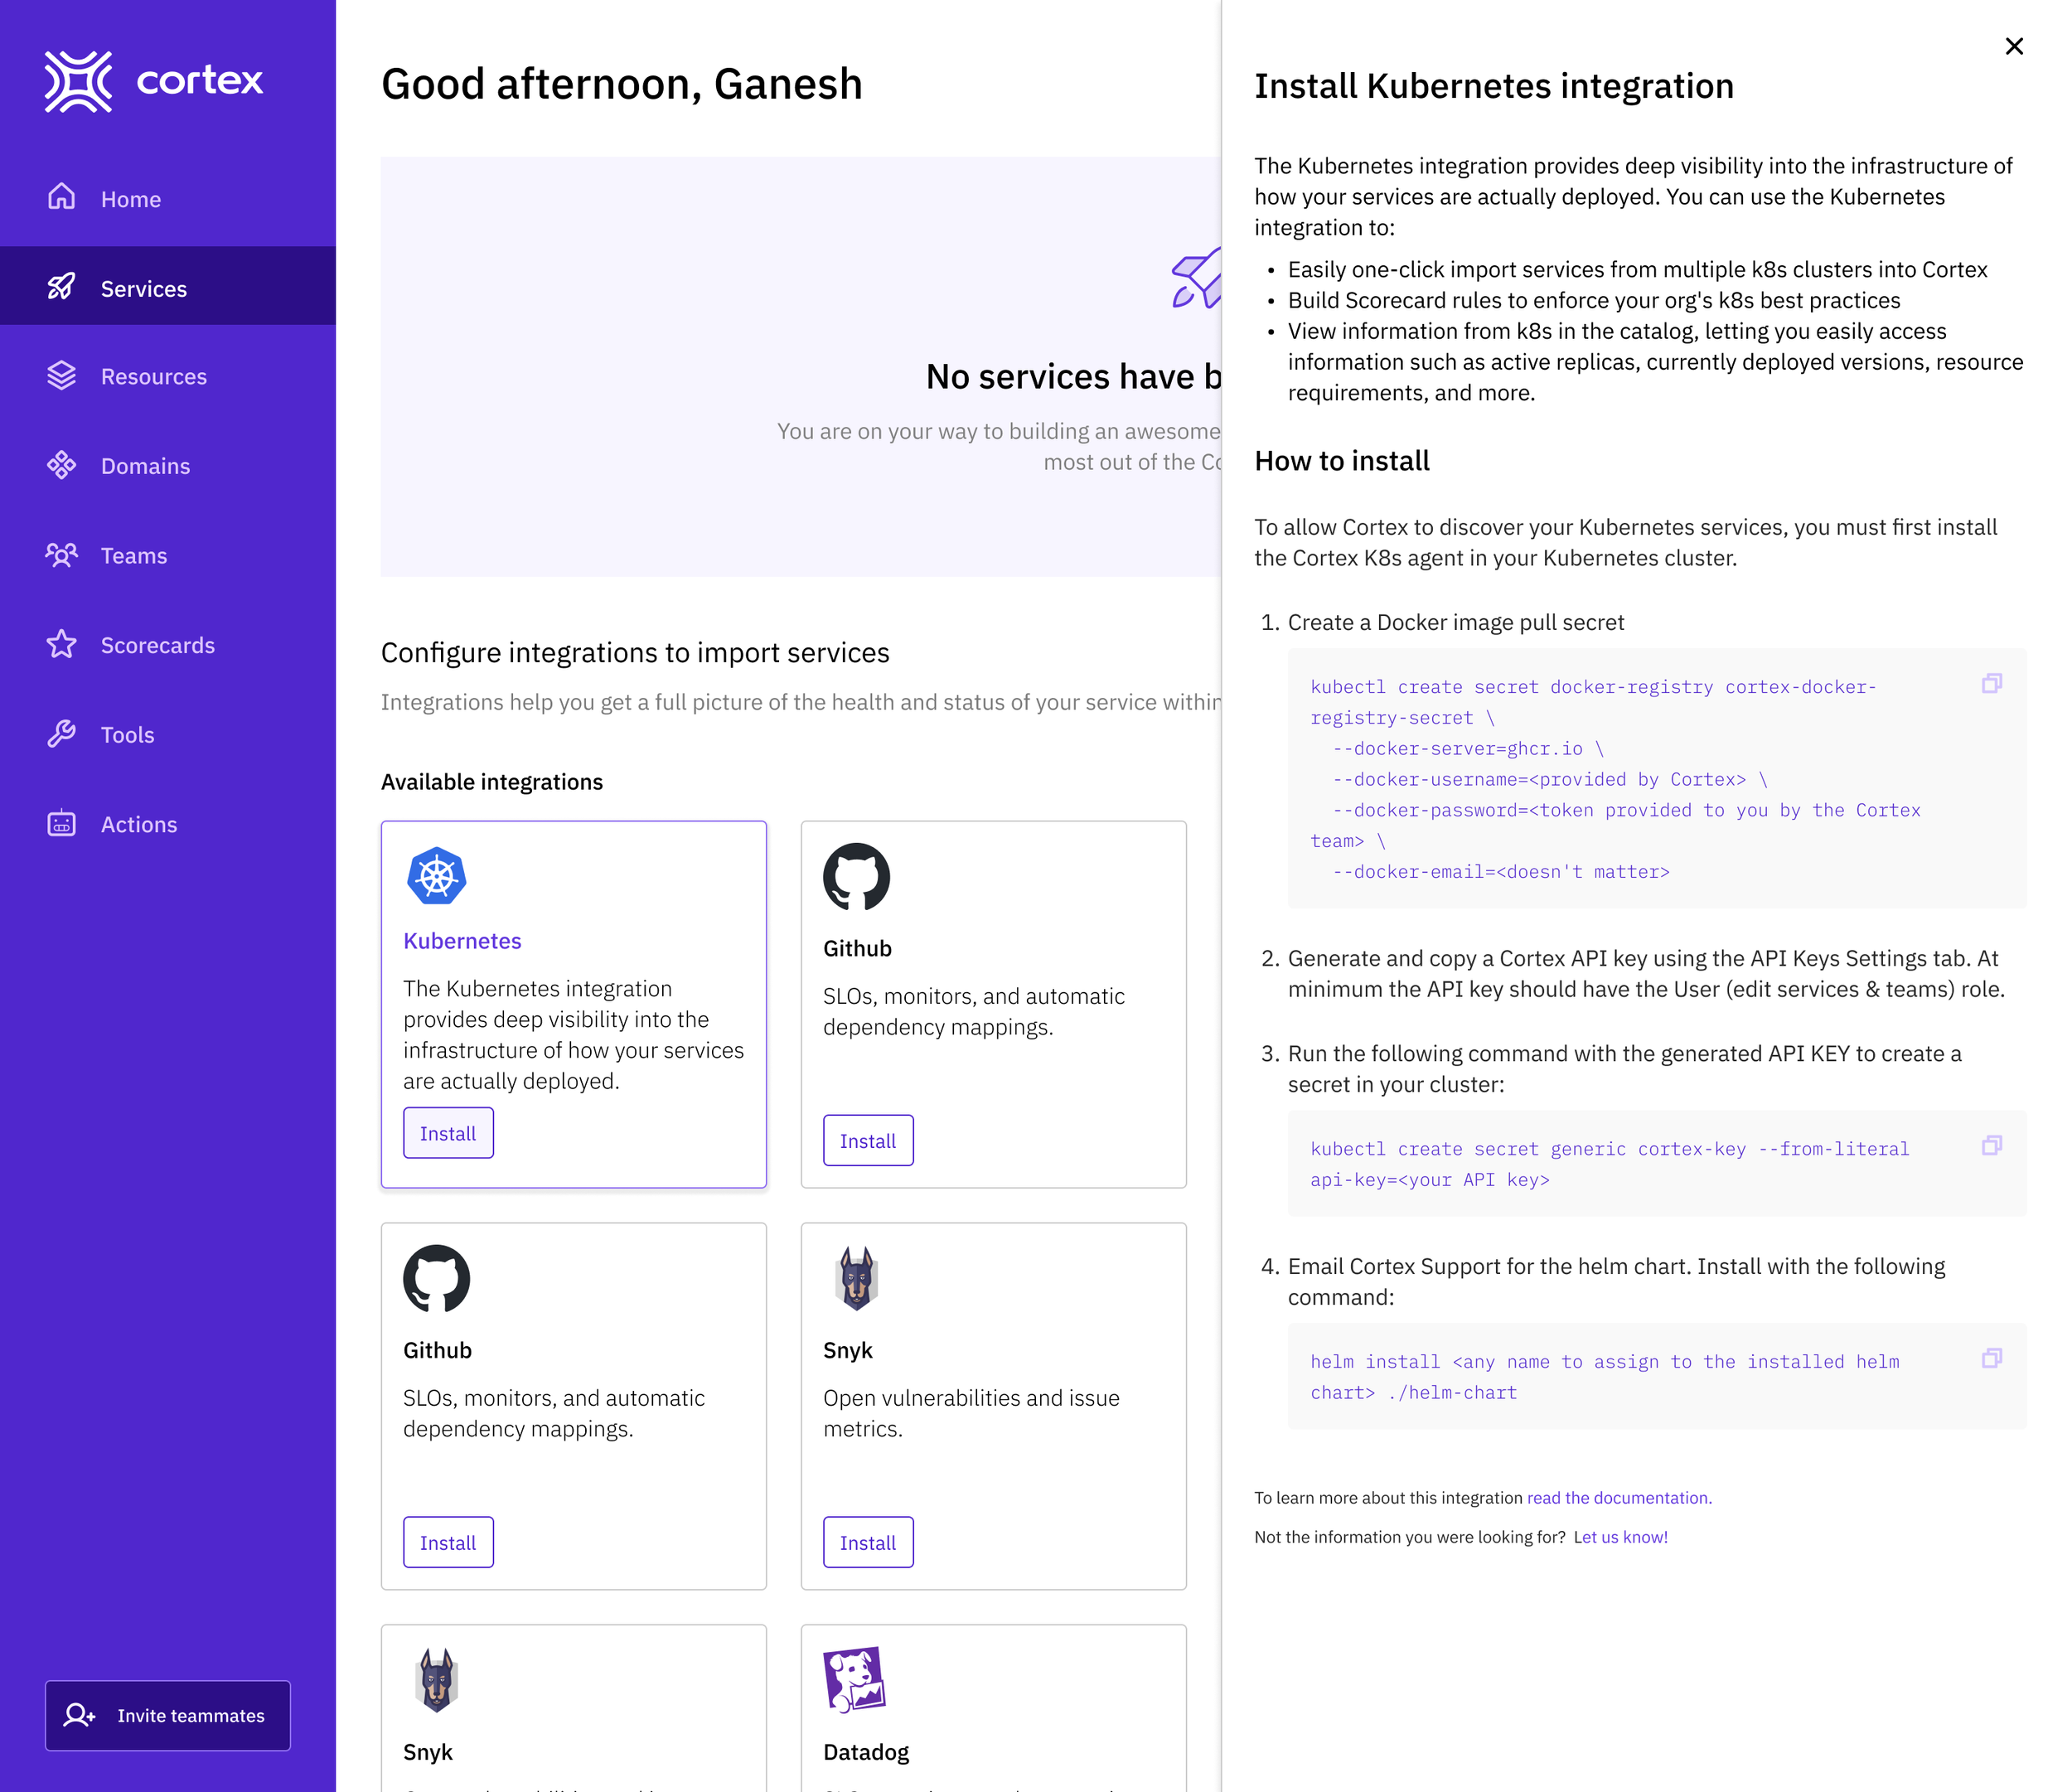Click the Kubernetes wheel logo icon
The height and width of the screenshot is (1792, 2072).
[x=437, y=877]
